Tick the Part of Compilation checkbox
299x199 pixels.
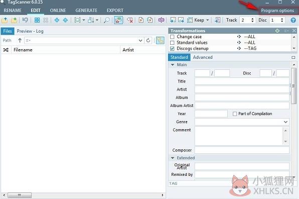235,114
